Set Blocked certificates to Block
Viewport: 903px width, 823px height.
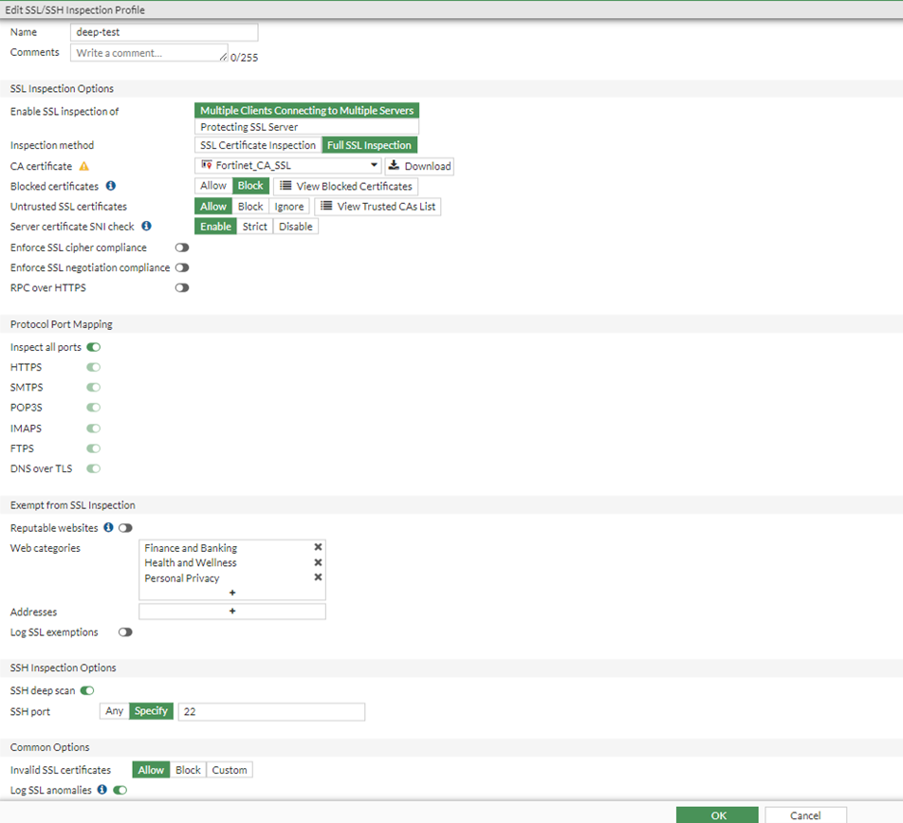point(250,186)
